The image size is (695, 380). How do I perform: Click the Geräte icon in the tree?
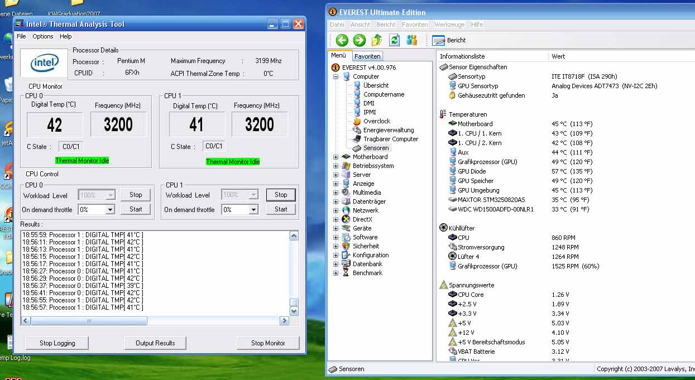pos(347,228)
